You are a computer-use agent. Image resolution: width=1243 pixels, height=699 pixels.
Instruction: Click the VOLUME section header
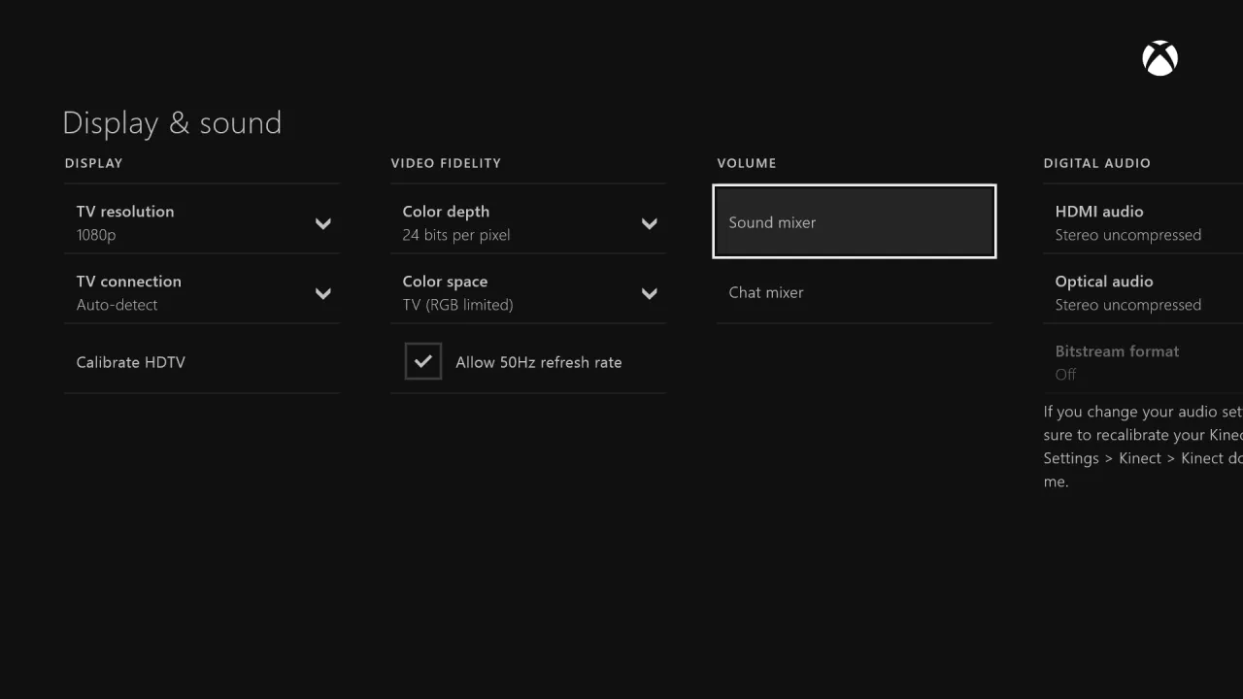click(747, 163)
